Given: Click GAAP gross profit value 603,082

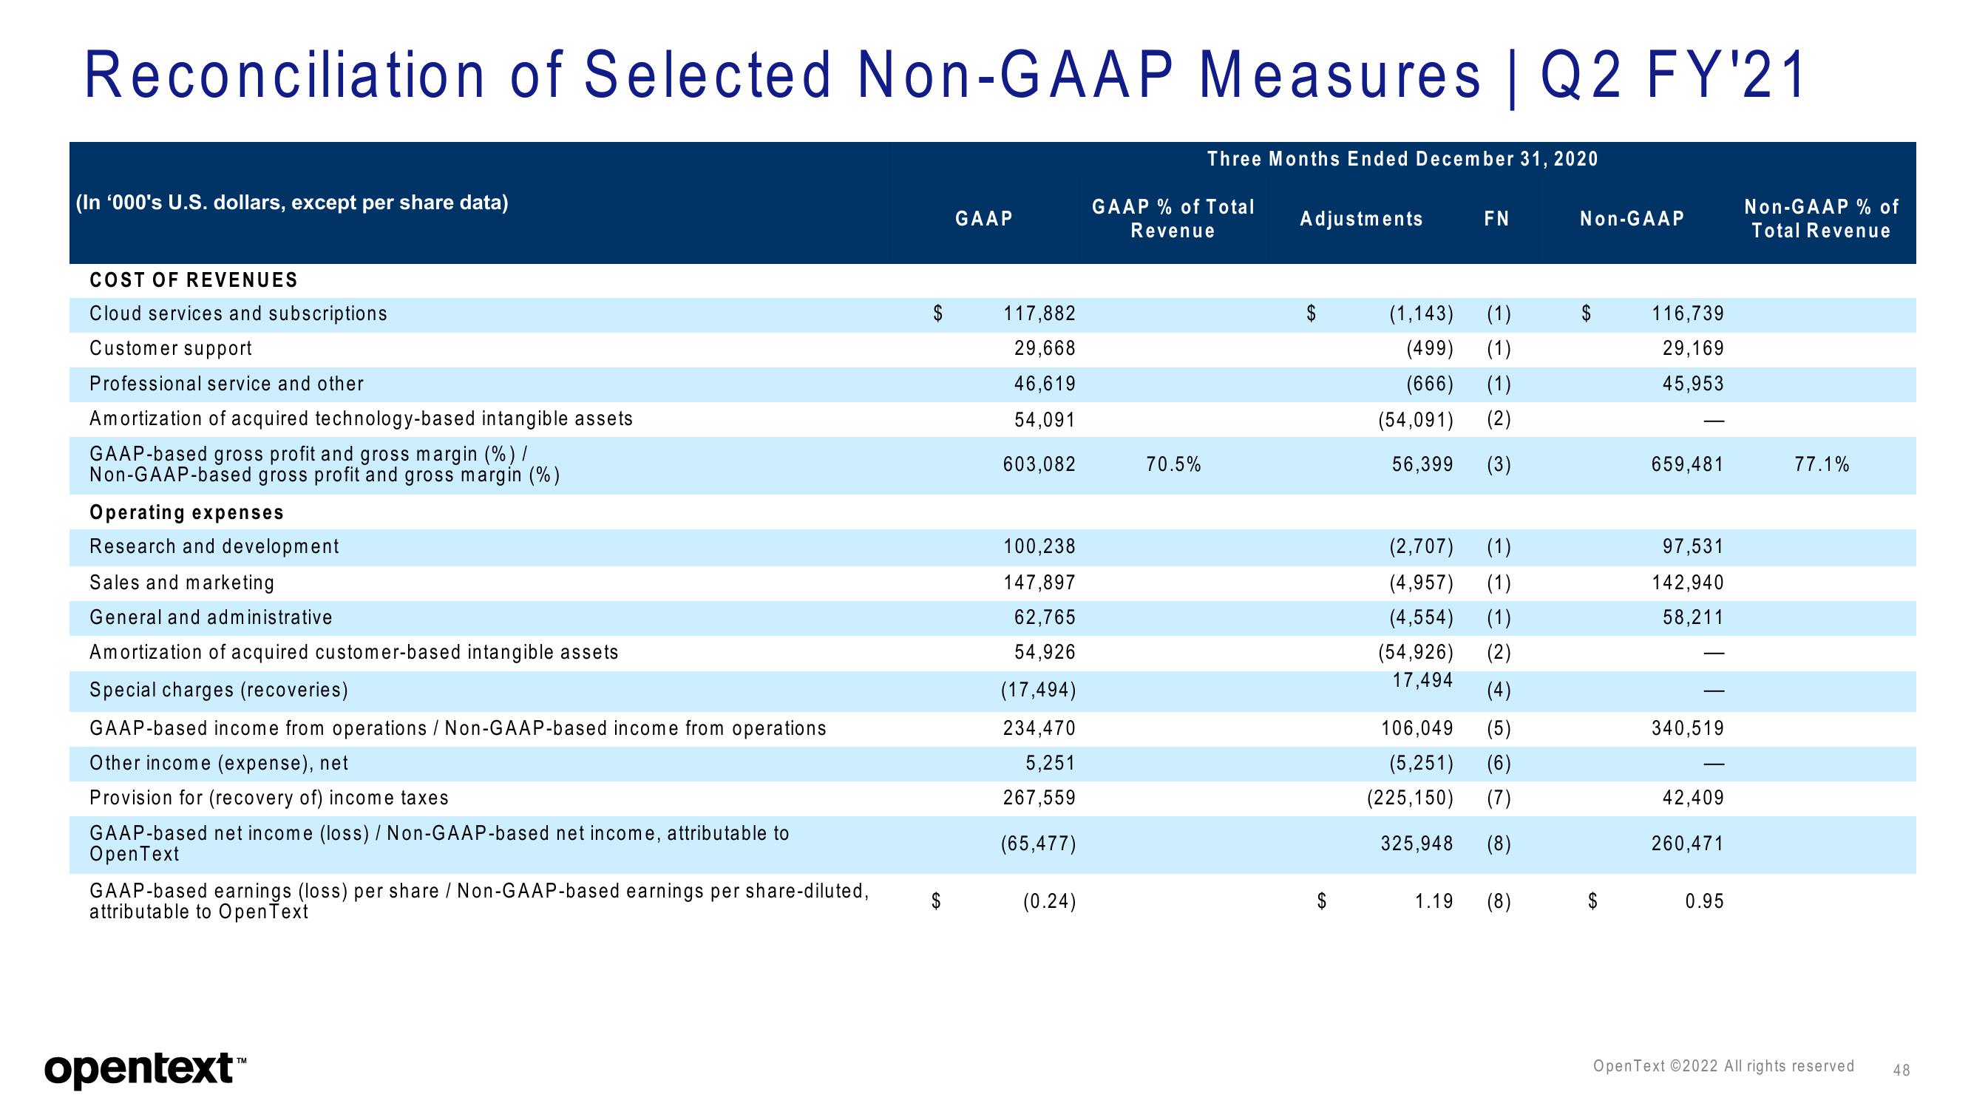Looking at the screenshot, I should pyautogui.click(x=1039, y=464).
